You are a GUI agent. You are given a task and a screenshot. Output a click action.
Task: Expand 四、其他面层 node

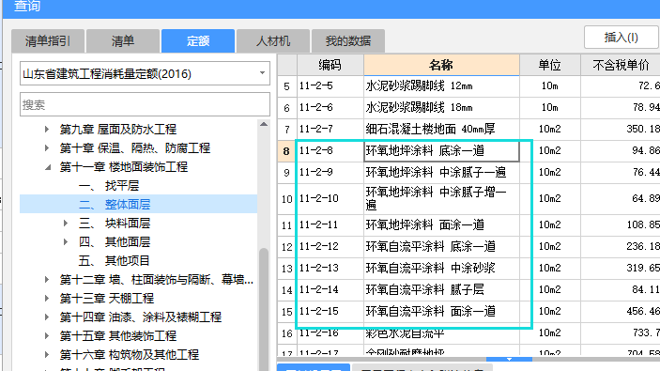tap(66, 241)
